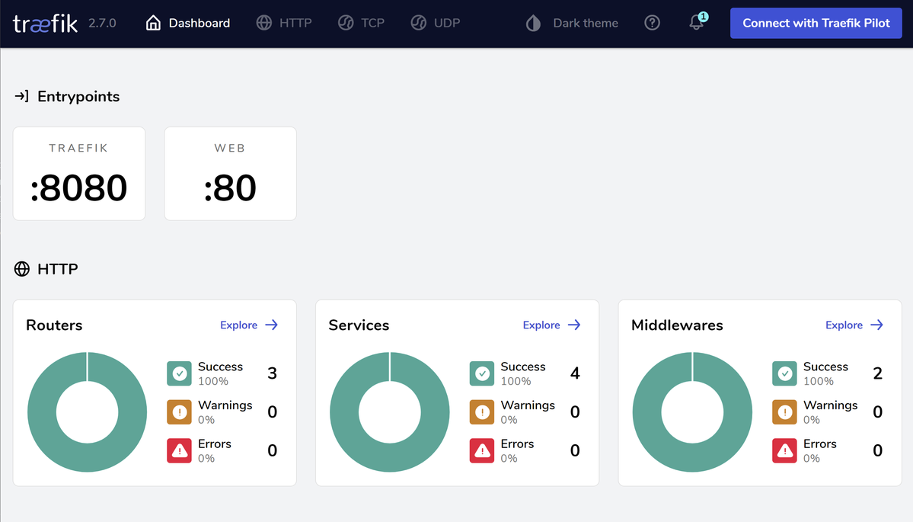The image size is (913, 522).
Task: Click the Entrypoints arrow icon
Action: (x=21, y=96)
